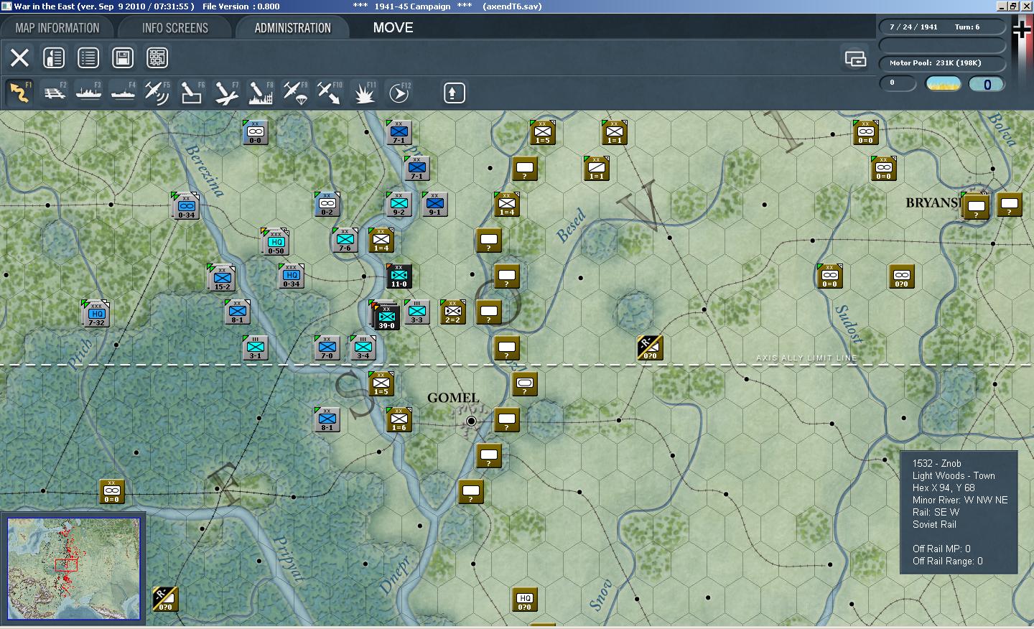Viewport: 1034px width, 629px height.
Task: Select the F6 bomb unit icon
Action: tap(192, 93)
